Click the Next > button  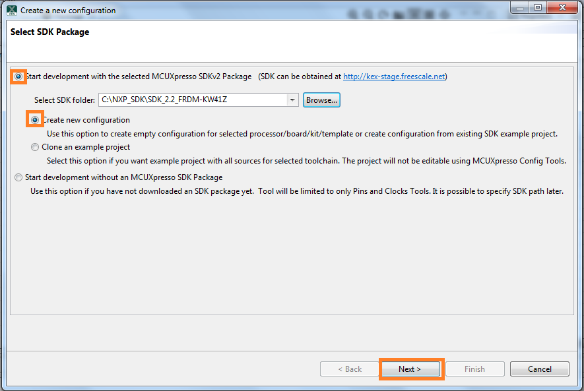pyautogui.click(x=410, y=369)
